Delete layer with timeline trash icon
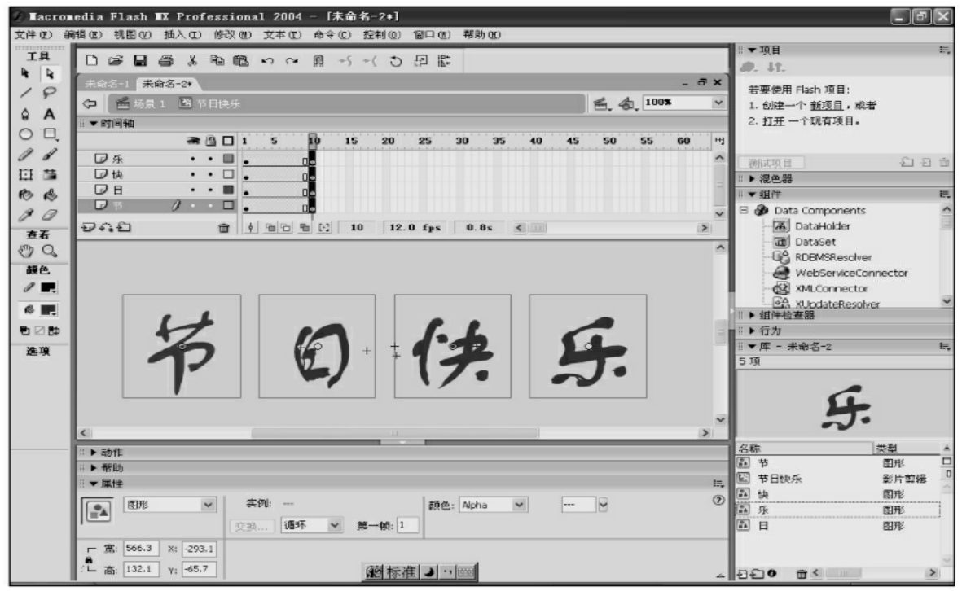This screenshot has width=962, height=591. [224, 228]
